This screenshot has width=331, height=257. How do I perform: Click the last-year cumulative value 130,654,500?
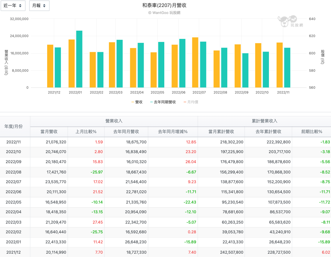pyautogui.click(x=279, y=192)
